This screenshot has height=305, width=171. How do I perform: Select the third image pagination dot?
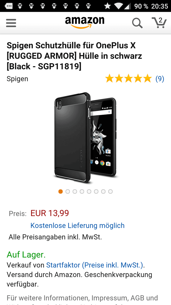pyautogui.click(x=75, y=191)
